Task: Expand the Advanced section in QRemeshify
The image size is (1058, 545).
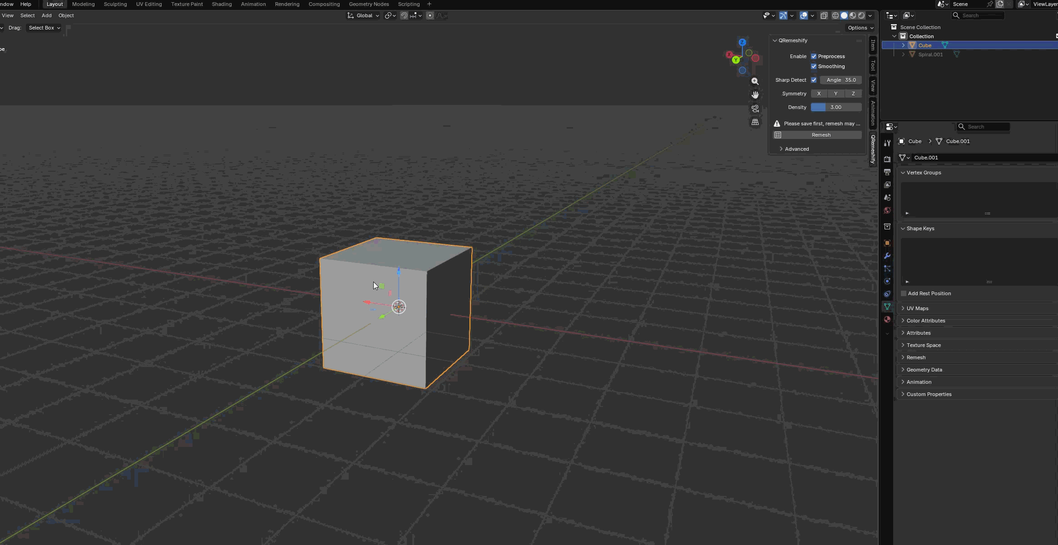Action: coord(796,149)
